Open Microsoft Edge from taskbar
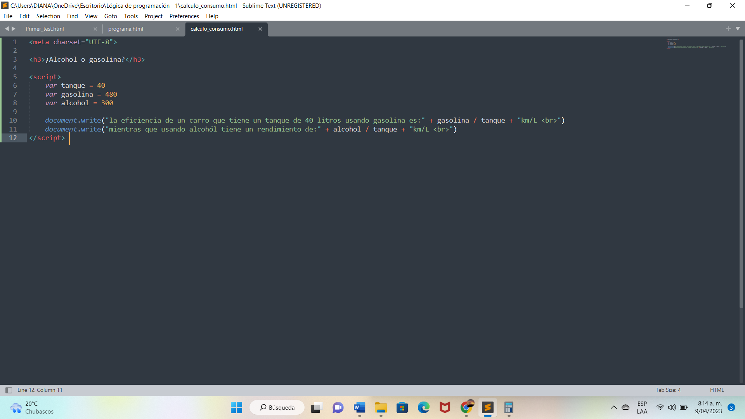This screenshot has height=419, width=745. click(x=423, y=407)
